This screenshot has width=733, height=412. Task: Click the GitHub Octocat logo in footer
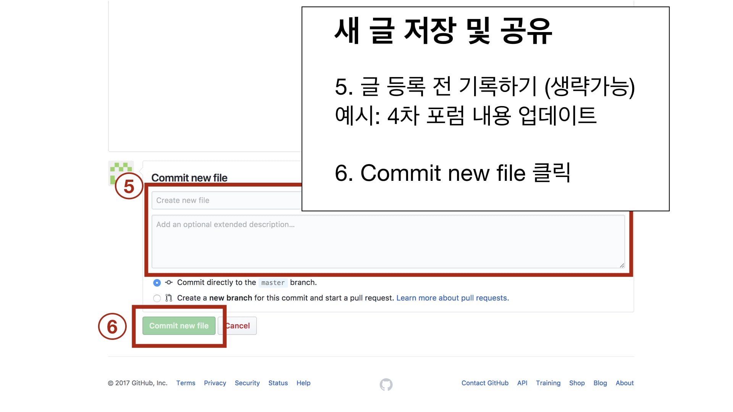pyautogui.click(x=386, y=385)
